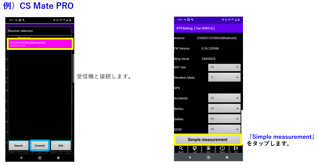Tap Android back arrow on Receiver selection screen
Image resolution: width=317 pixels, height=165 pixels.
click(21, 158)
